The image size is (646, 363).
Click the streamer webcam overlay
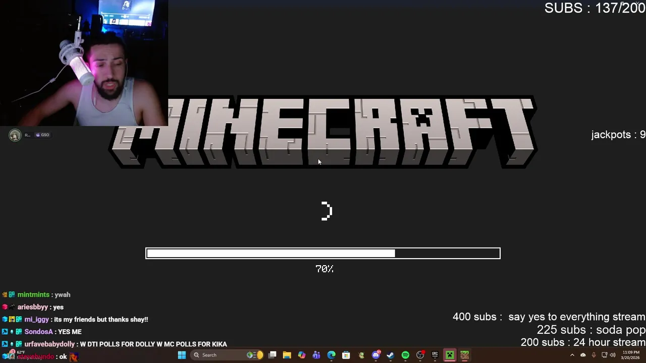click(84, 63)
